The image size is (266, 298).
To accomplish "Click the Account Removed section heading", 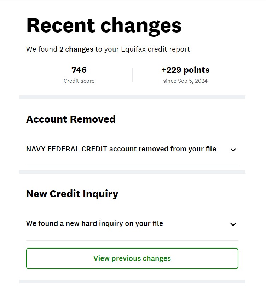I will pyautogui.click(x=71, y=119).
